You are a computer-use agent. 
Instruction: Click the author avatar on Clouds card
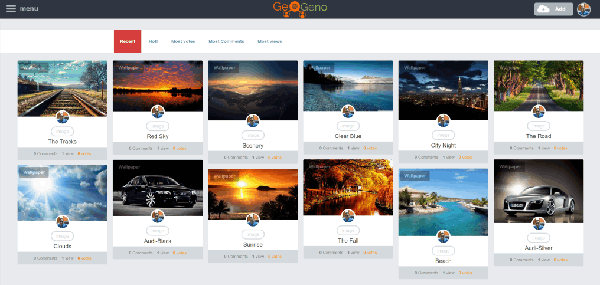click(63, 222)
